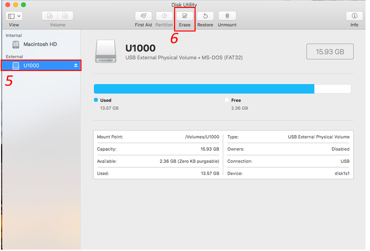Click the 2.36 GB (Zero KB purgeable) value

click(x=189, y=161)
